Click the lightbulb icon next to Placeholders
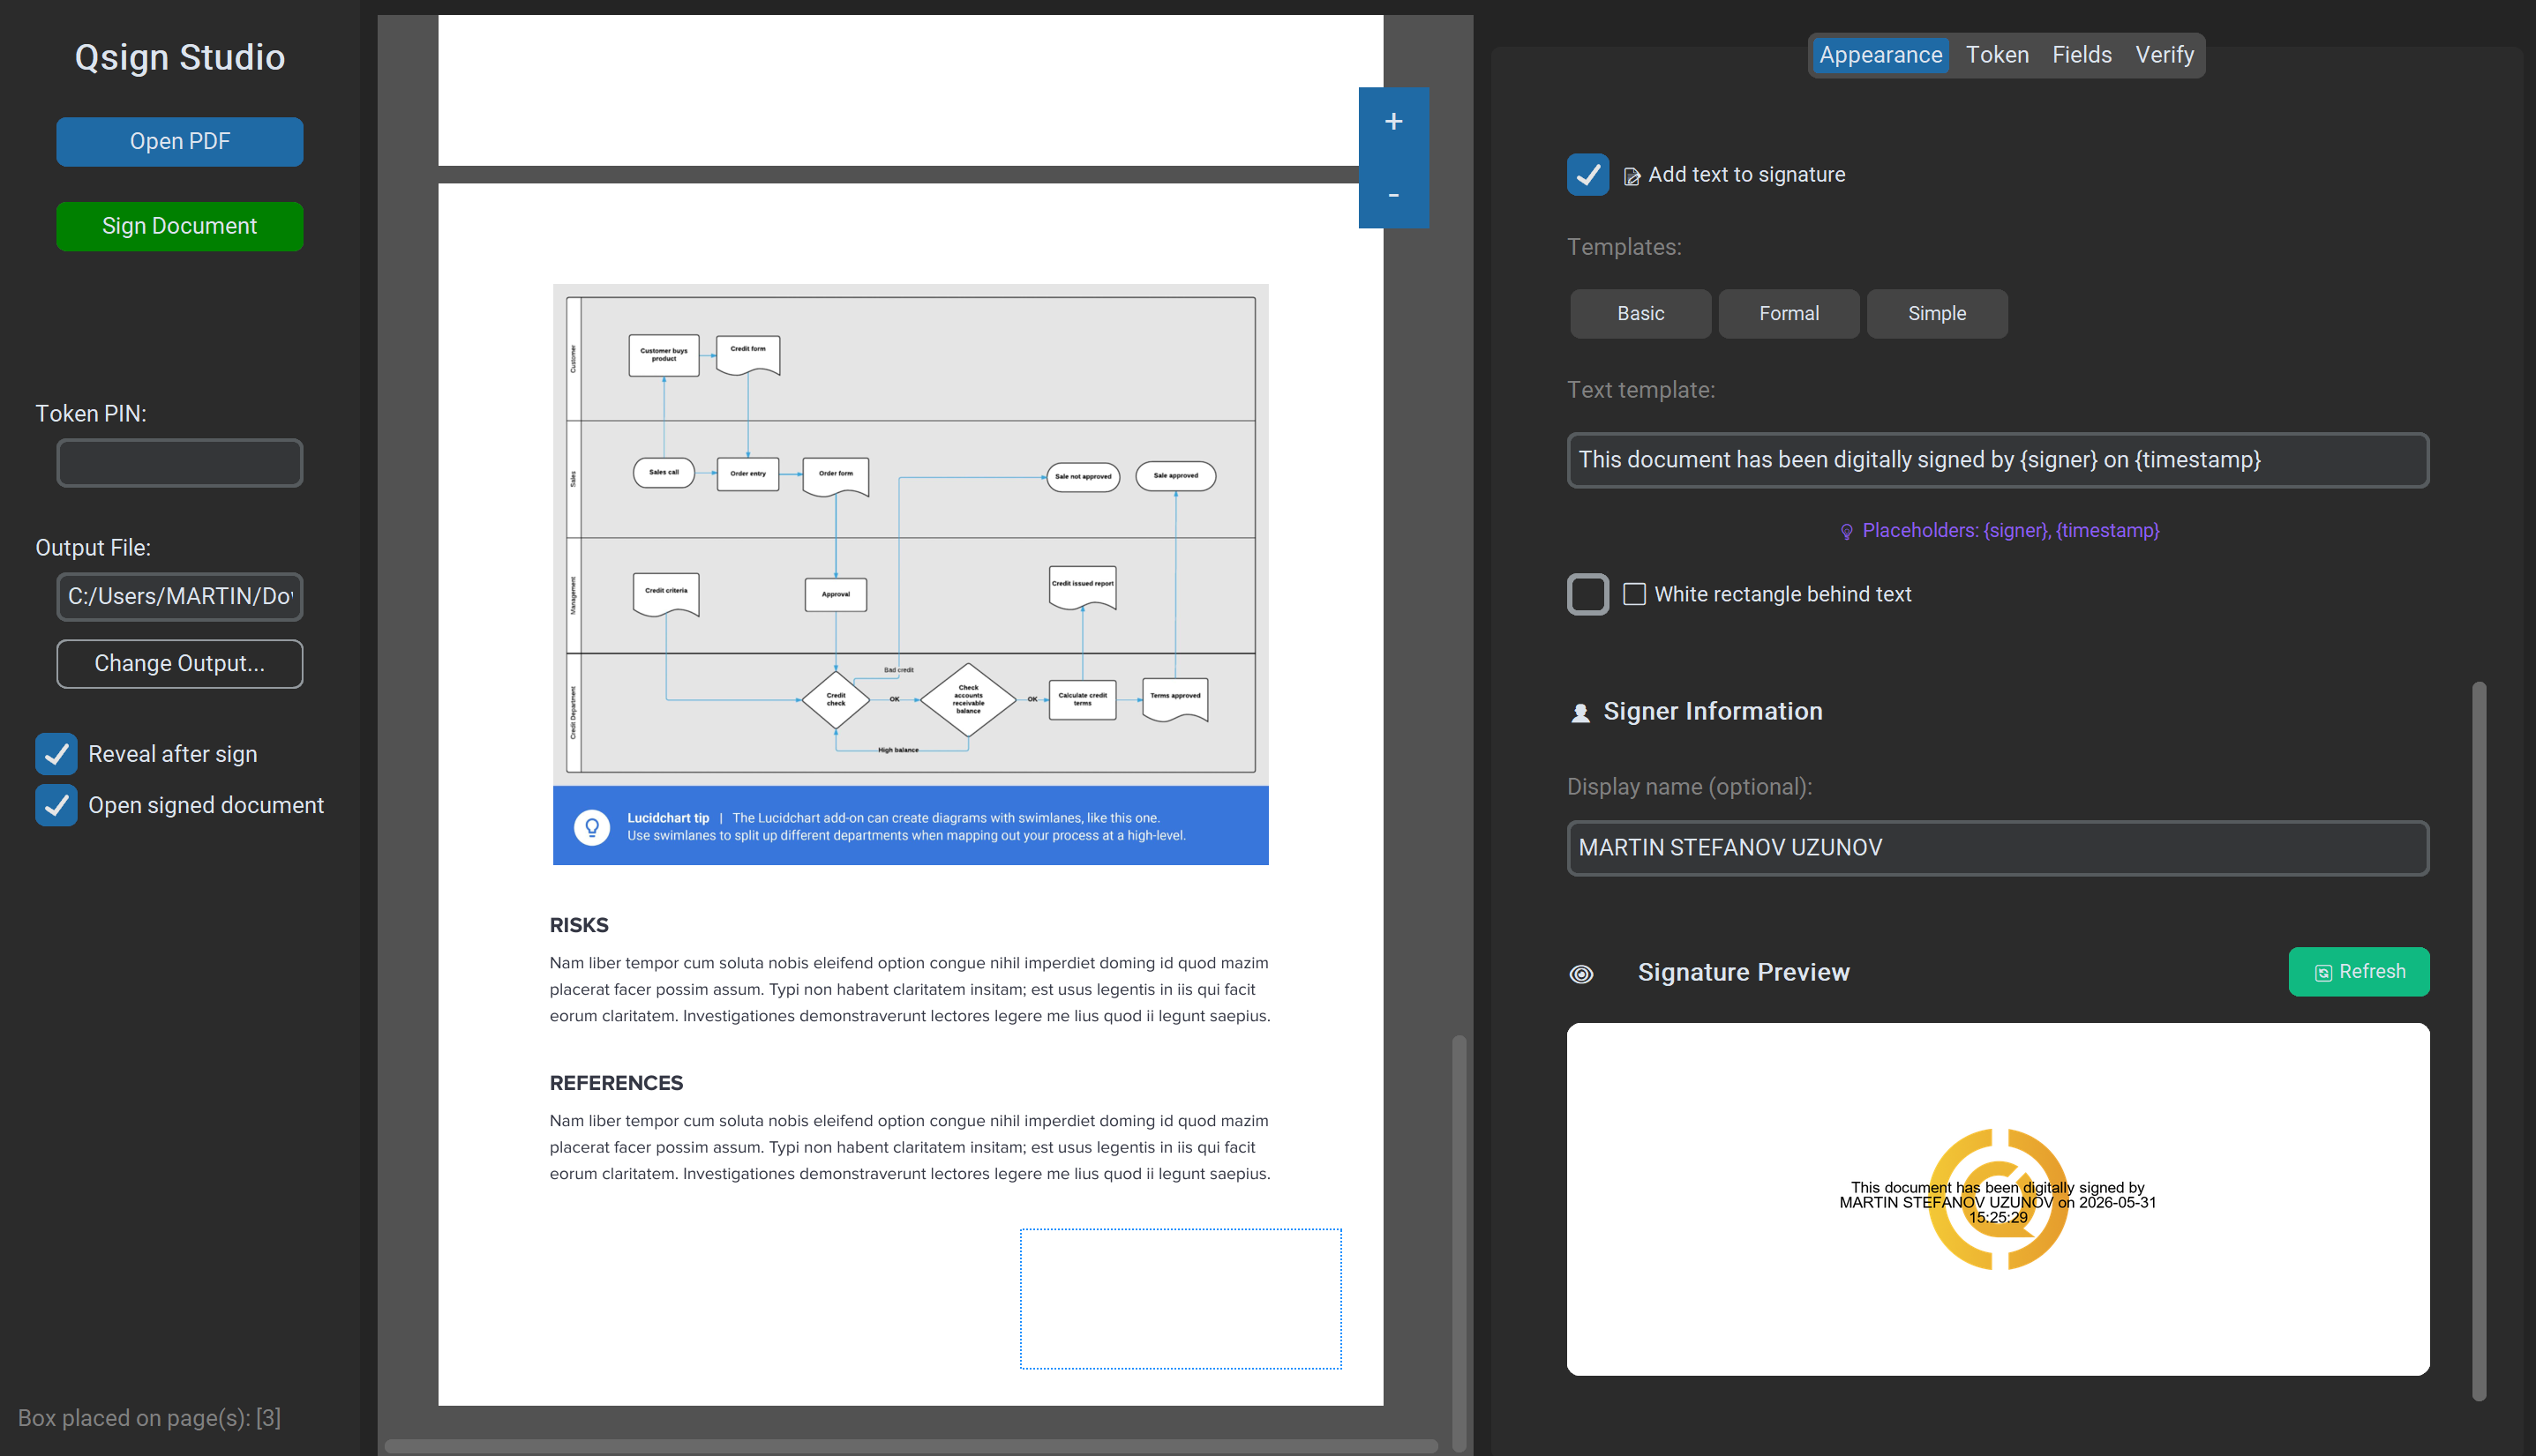This screenshot has height=1456, width=2536. (1847, 532)
